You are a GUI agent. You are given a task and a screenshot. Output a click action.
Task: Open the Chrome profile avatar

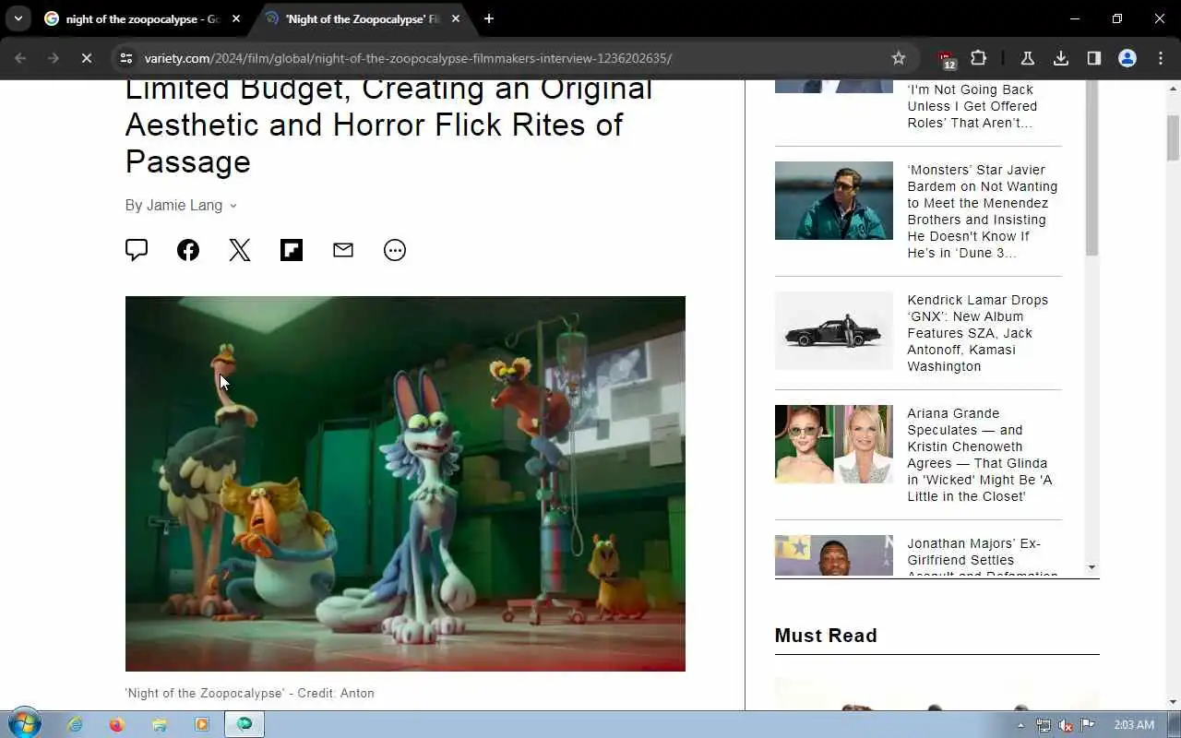tap(1127, 58)
